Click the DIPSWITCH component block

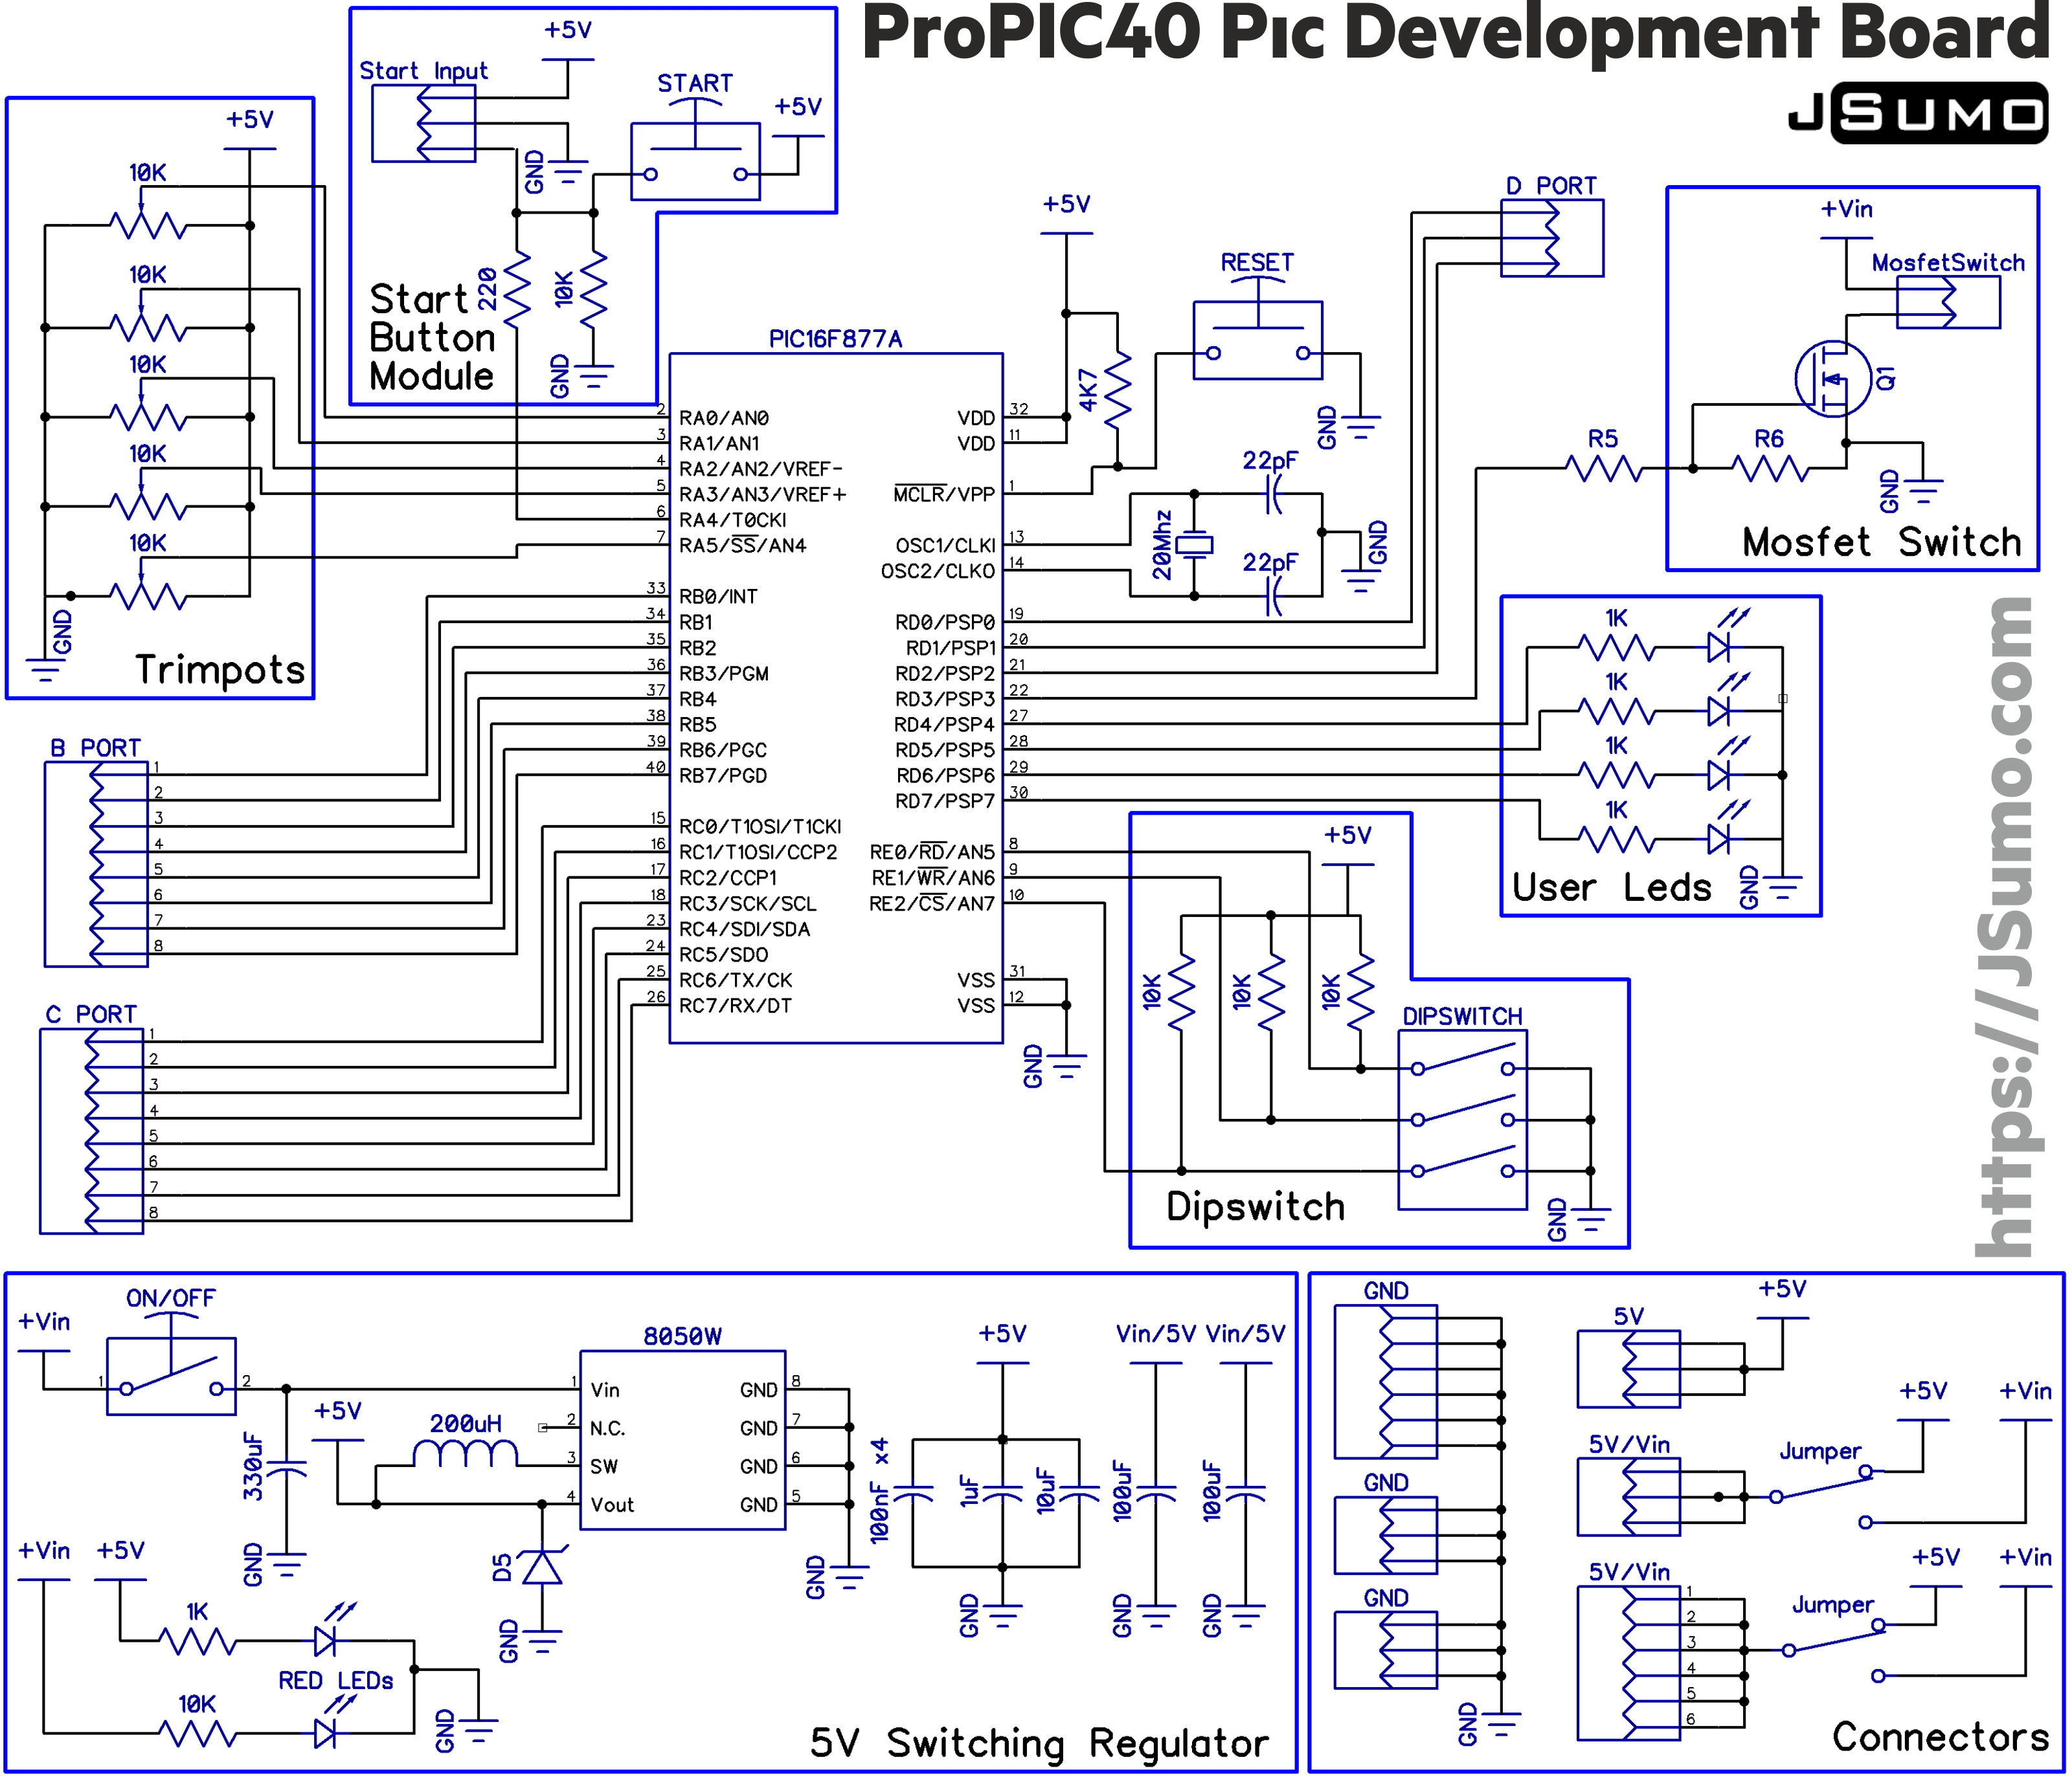click(1462, 1120)
